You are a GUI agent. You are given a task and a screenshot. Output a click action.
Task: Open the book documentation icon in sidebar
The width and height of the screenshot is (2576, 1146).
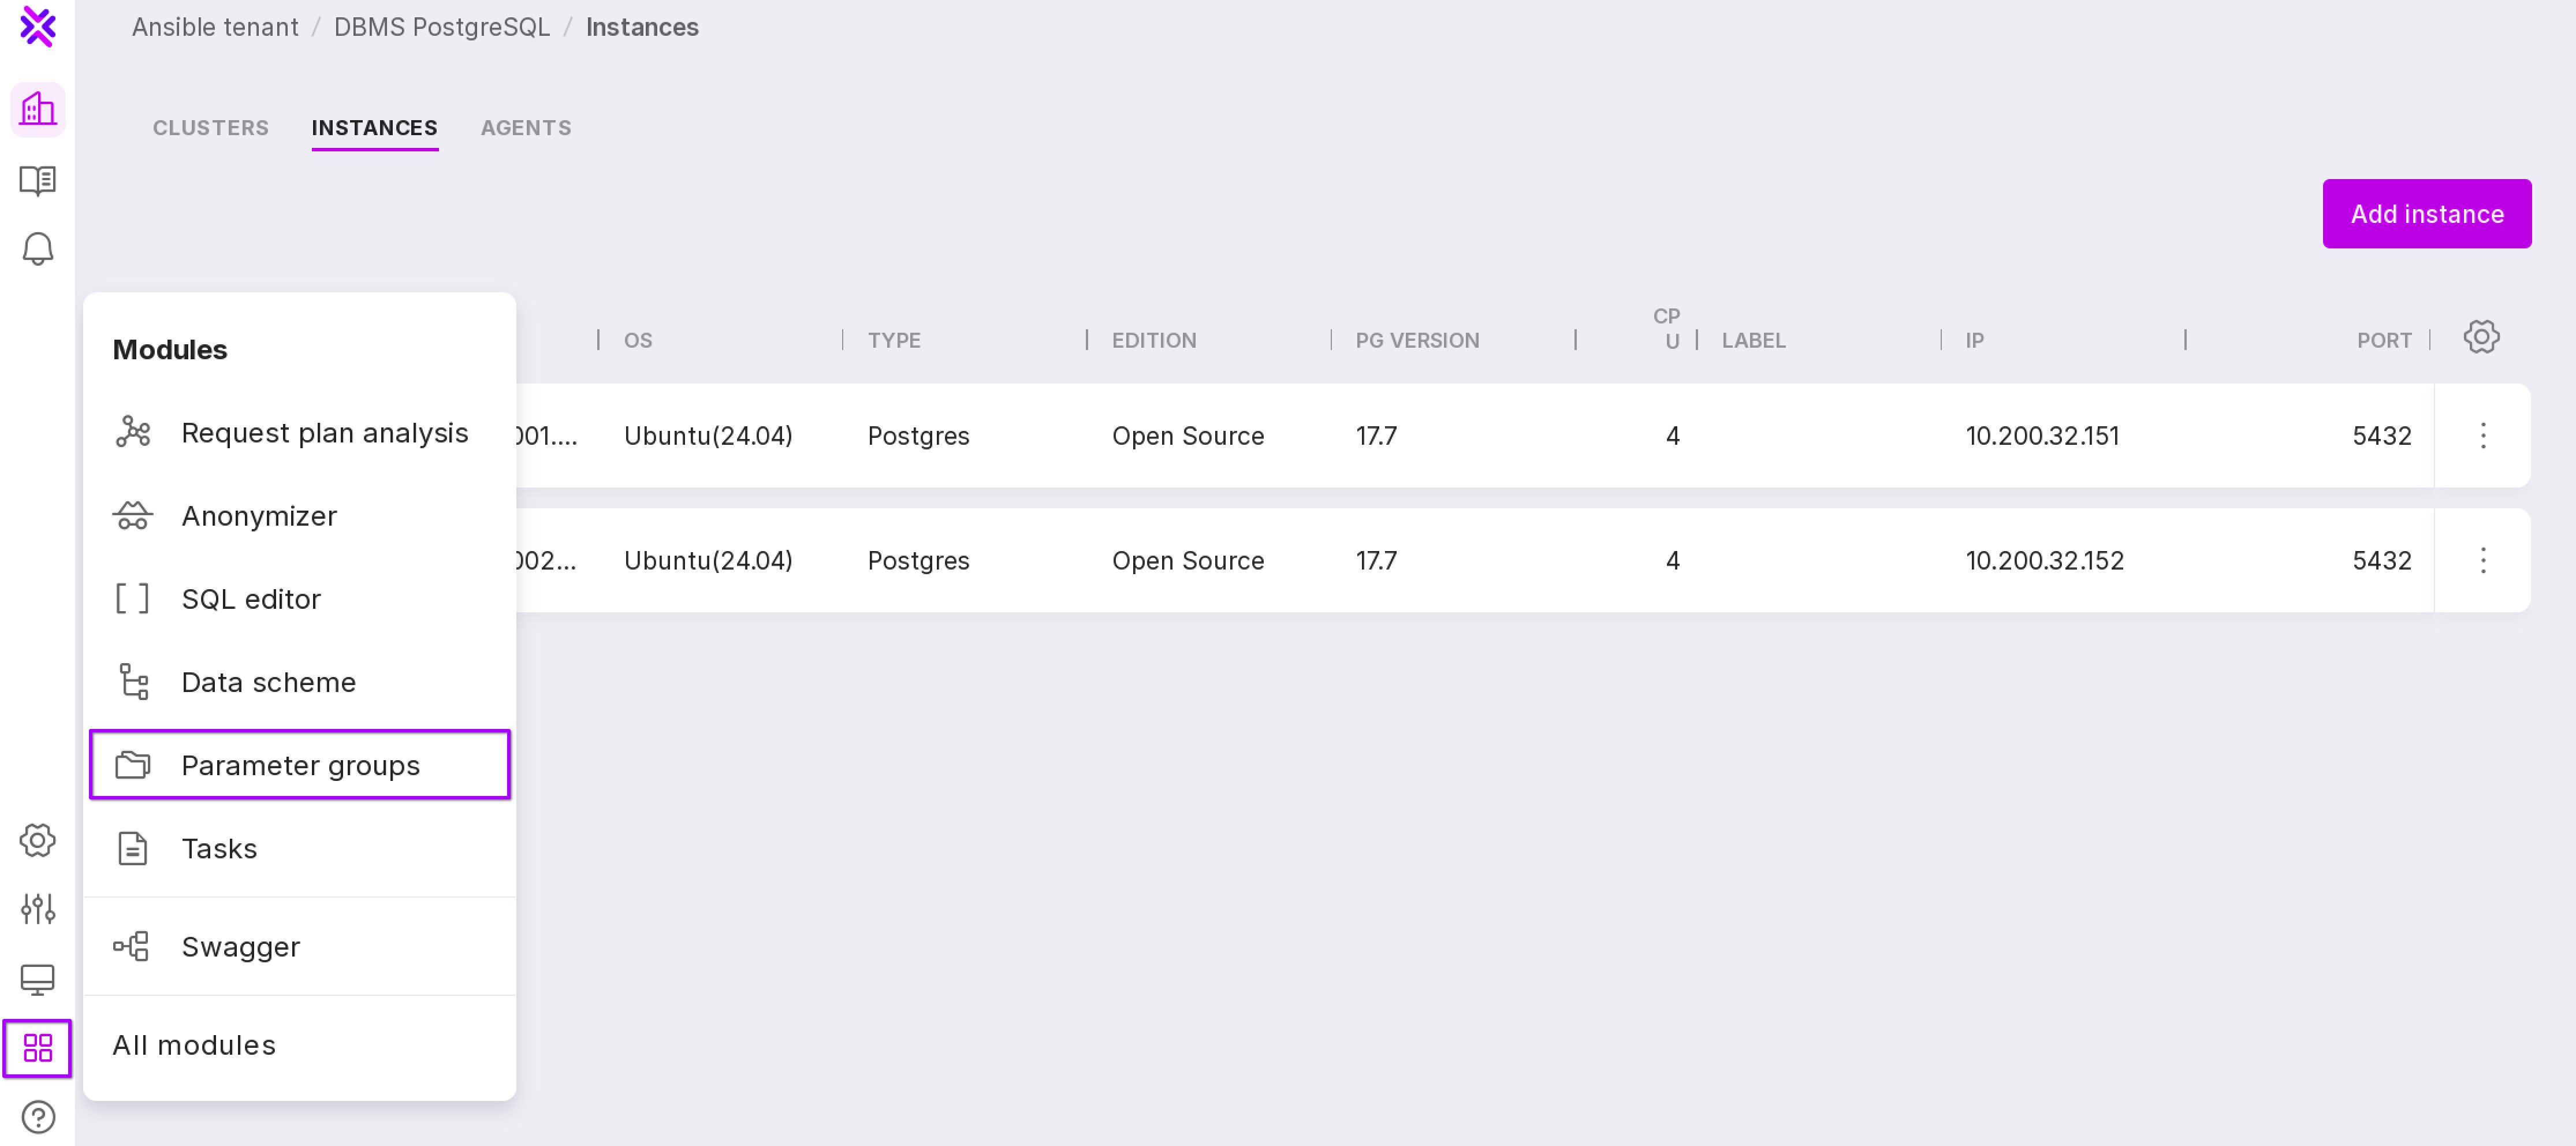[37, 180]
